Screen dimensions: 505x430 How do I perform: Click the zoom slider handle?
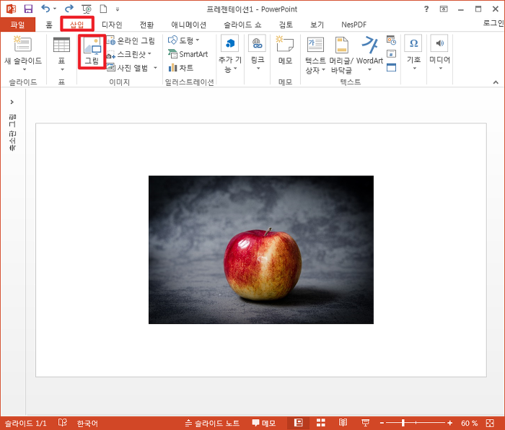[x=403, y=423]
